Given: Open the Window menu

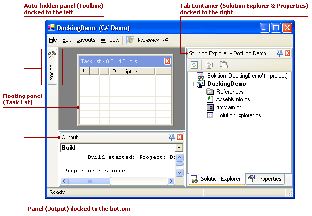Looking at the screenshot, I should pyautogui.click(x=110, y=40).
